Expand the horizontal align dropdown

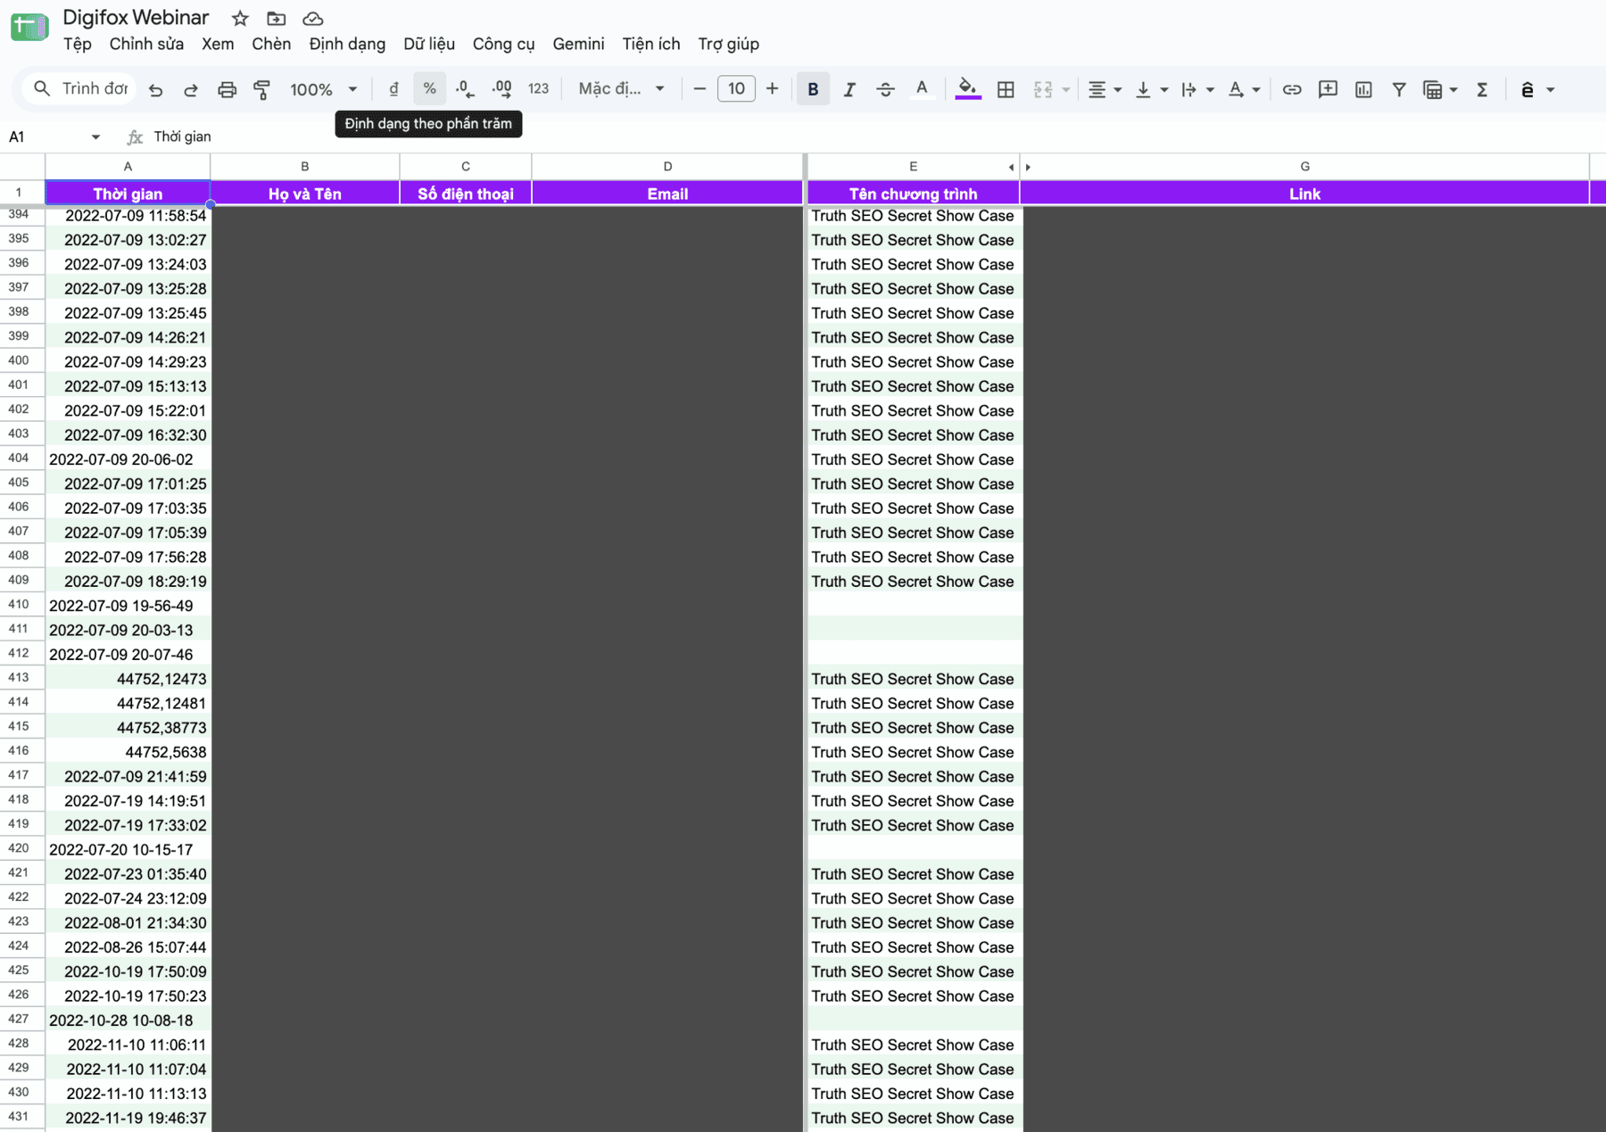pos(1117,90)
